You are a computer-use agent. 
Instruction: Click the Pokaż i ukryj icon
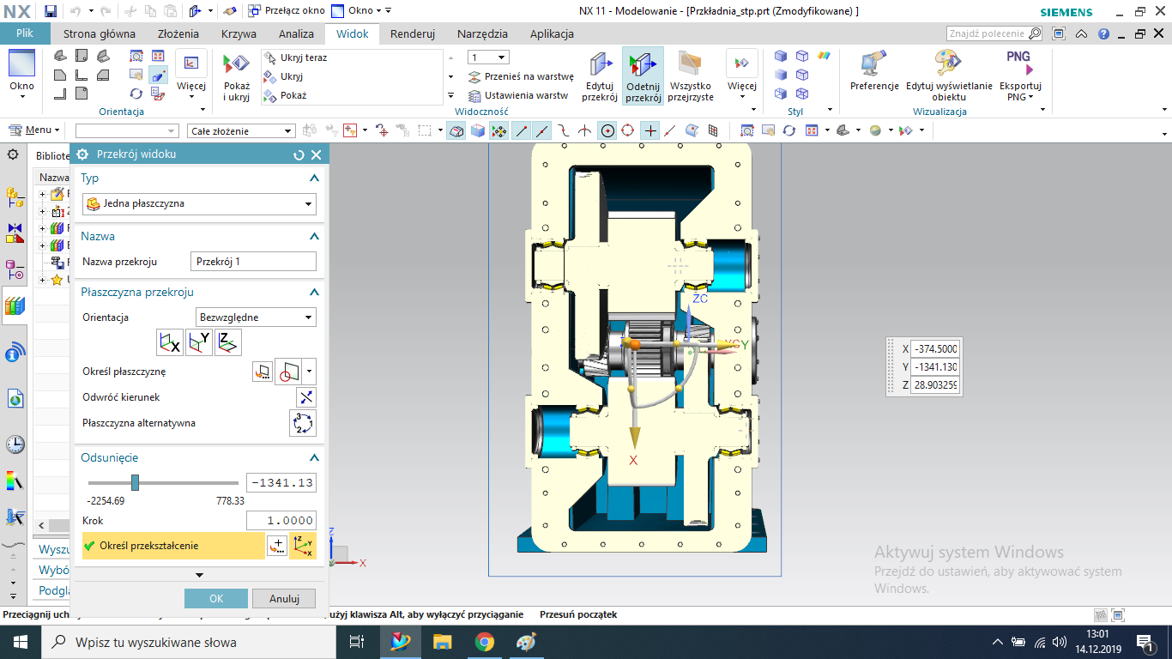tap(236, 77)
